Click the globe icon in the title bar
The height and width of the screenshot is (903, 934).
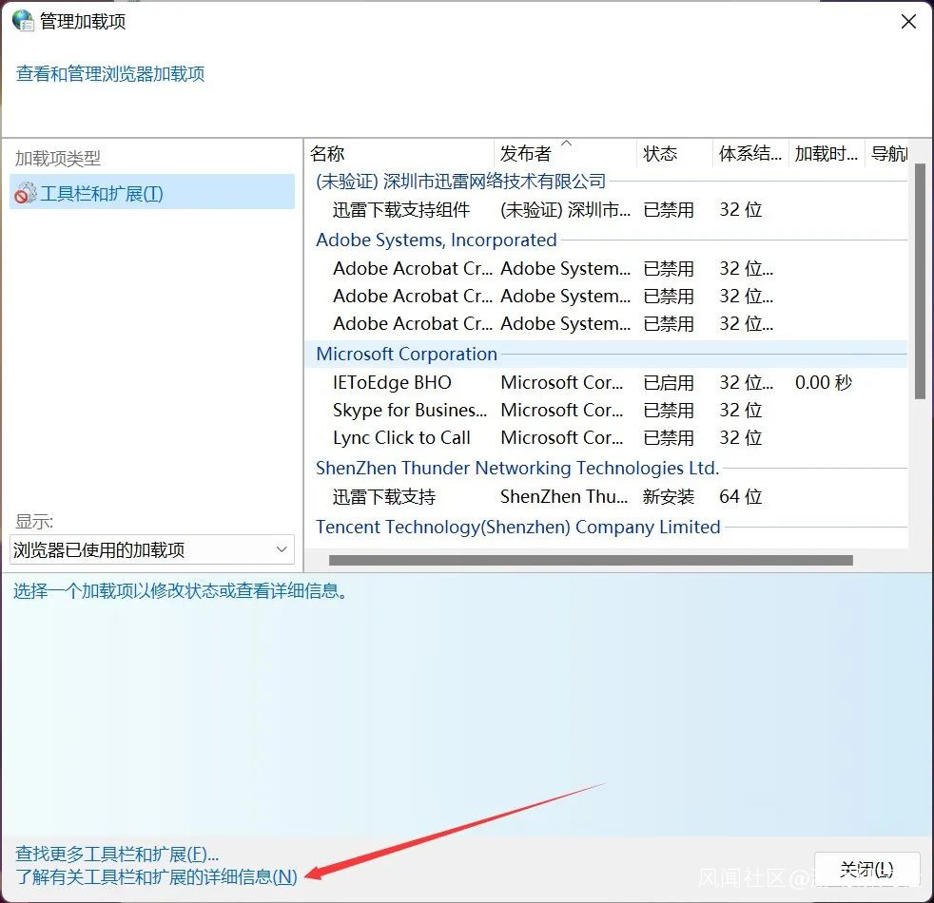[23, 21]
